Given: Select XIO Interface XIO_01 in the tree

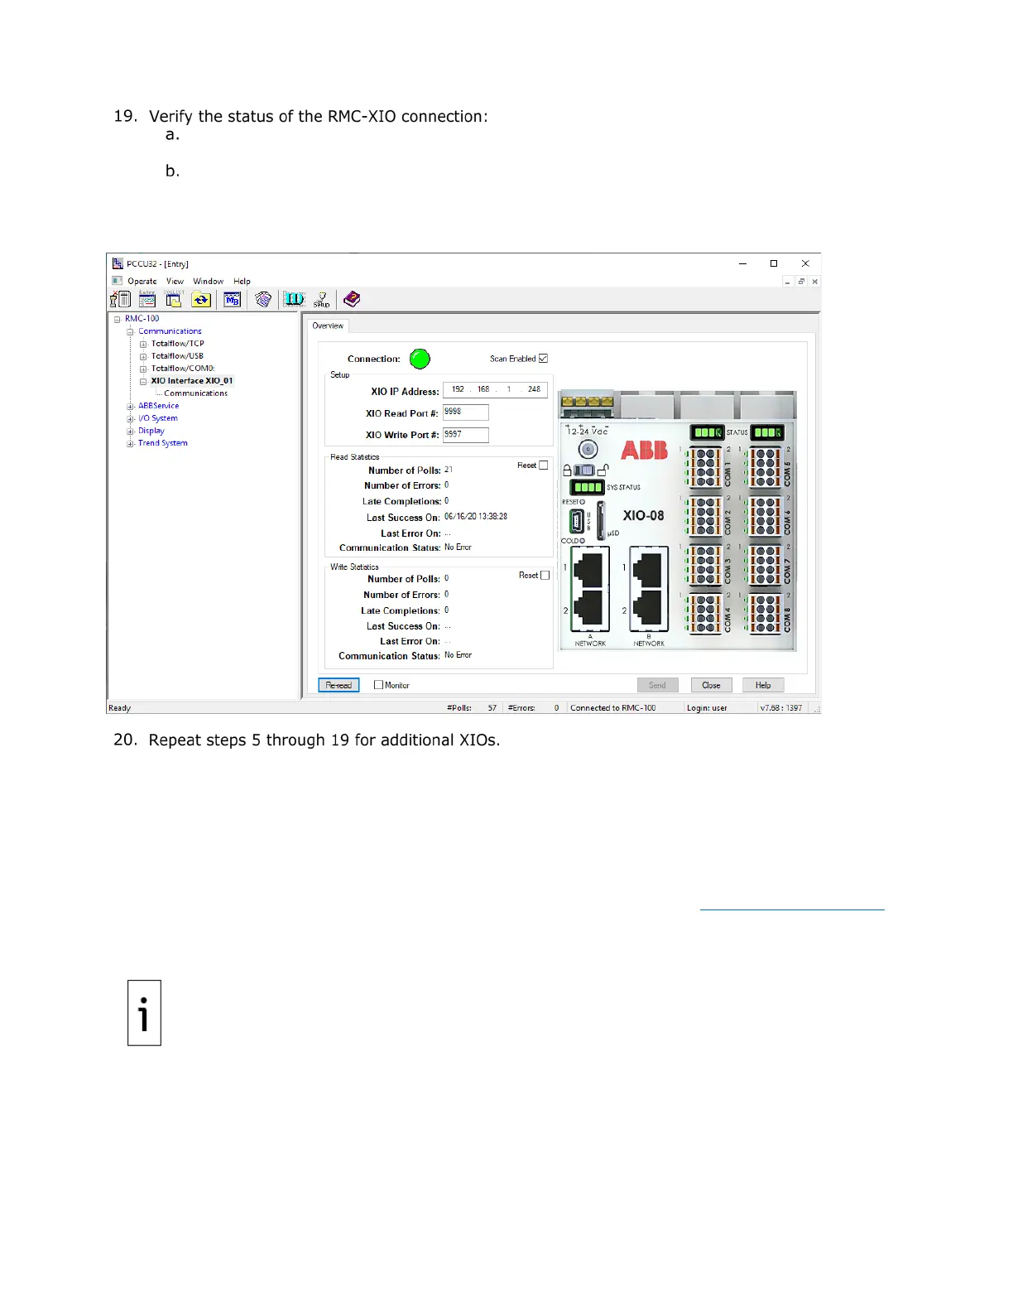Looking at the screenshot, I should point(192,381).
